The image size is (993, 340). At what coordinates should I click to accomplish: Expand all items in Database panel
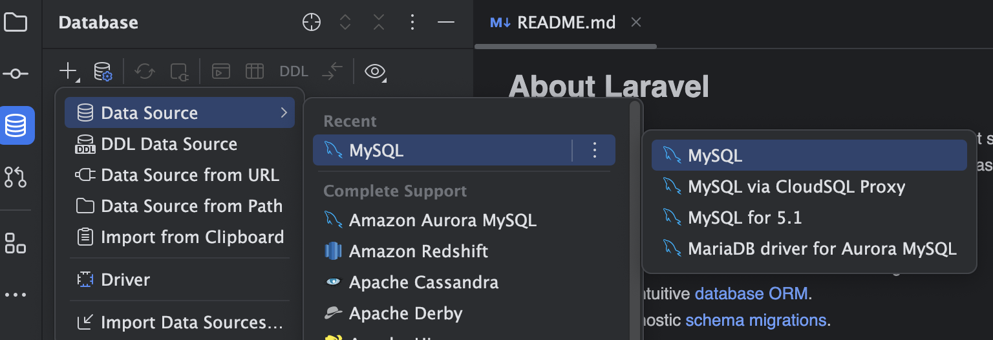(x=345, y=23)
